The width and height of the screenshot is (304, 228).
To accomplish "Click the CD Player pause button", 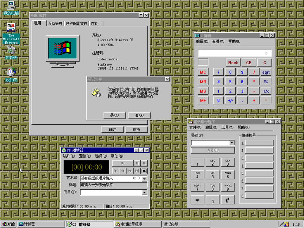I will (137, 163).
